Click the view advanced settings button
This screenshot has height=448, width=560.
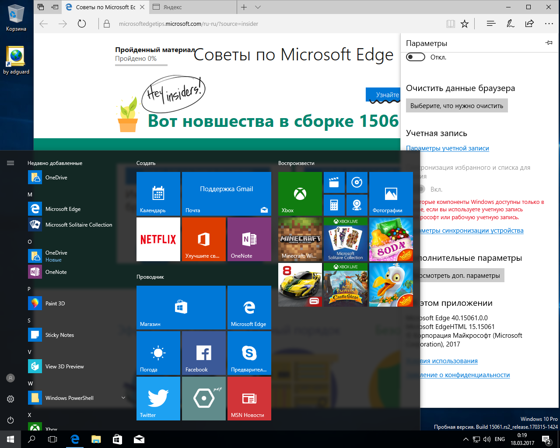(x=462, y=276)
